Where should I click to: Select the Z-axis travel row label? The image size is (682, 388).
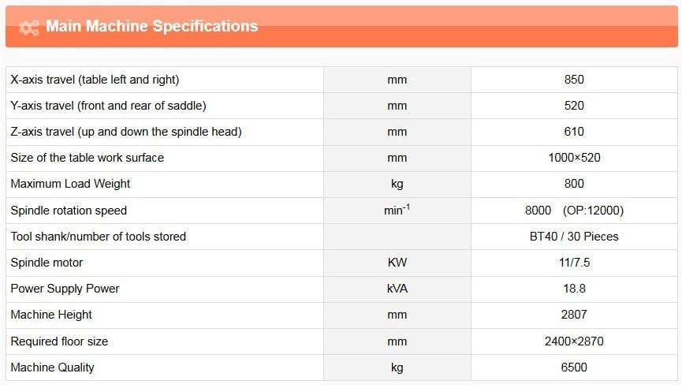(126, 132)
